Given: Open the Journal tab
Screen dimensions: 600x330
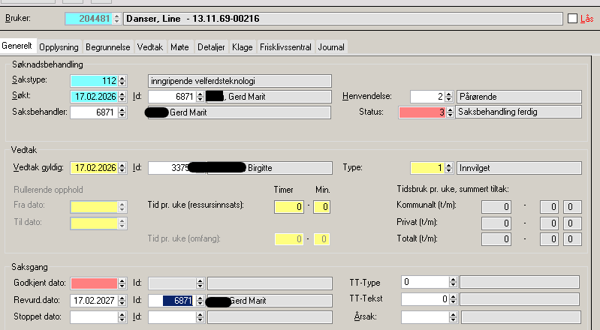Looking at the screenshot, I should 331,46.
